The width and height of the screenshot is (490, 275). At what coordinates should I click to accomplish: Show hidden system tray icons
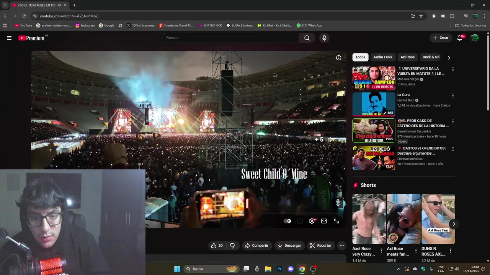399,269
